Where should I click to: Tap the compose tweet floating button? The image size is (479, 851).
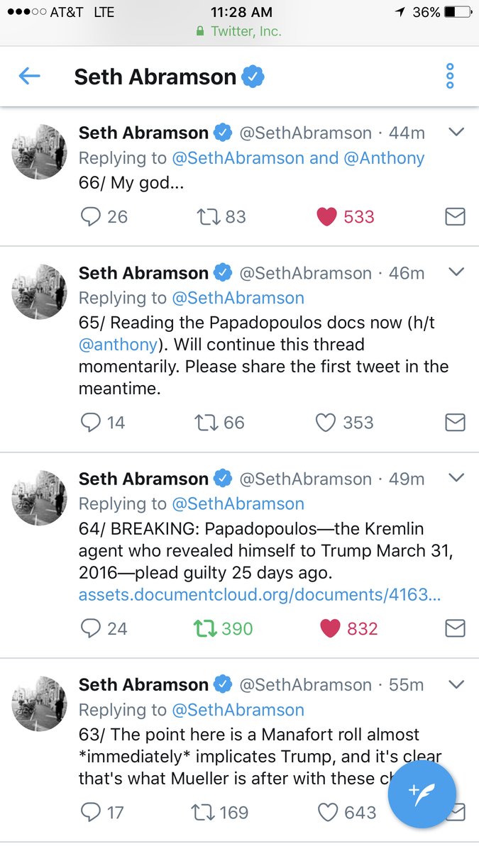coord(422,794)
